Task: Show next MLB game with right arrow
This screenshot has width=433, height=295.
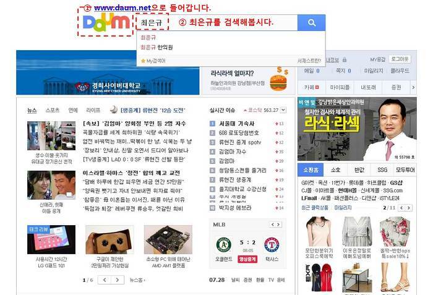Action: point(278,224)
